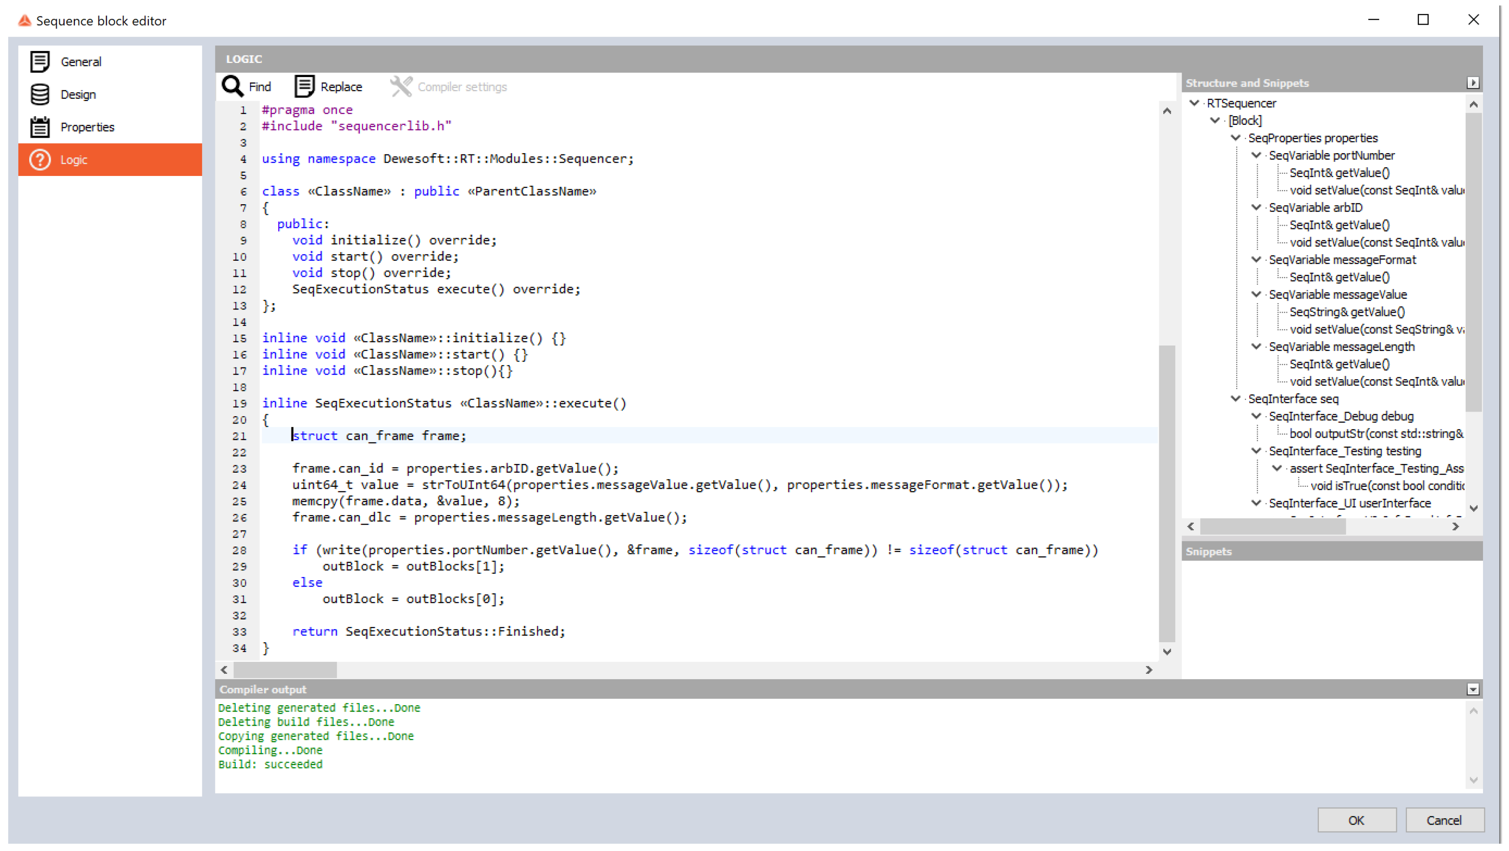Viewport: 1509px width, 851px height.
Task: Select the Logic question-mark icon
Action: click(x=40, y=160)
